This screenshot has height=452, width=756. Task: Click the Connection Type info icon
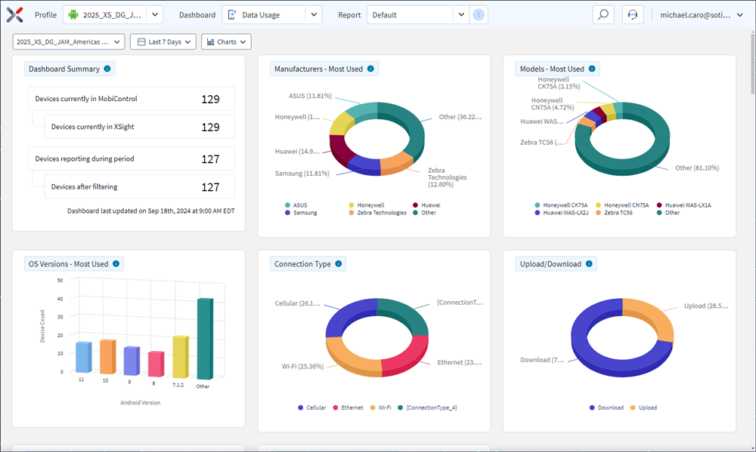coord(338,264)
